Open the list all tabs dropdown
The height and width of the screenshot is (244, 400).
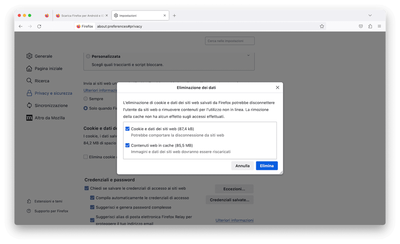pyautogui.click(x=370, y=15)
